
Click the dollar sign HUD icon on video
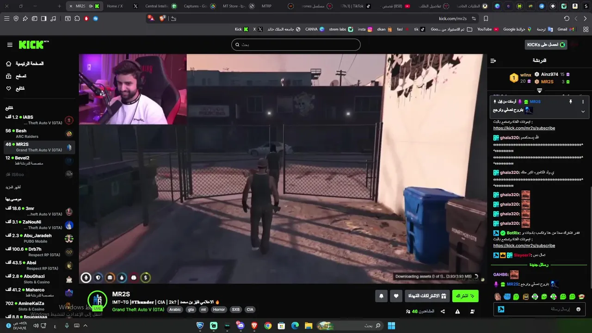tap(146, 277)
